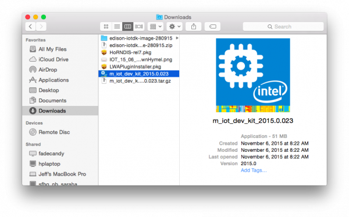
Task: Select the edison-iotdk...e-280915.zip file
Action: point(138,45)
